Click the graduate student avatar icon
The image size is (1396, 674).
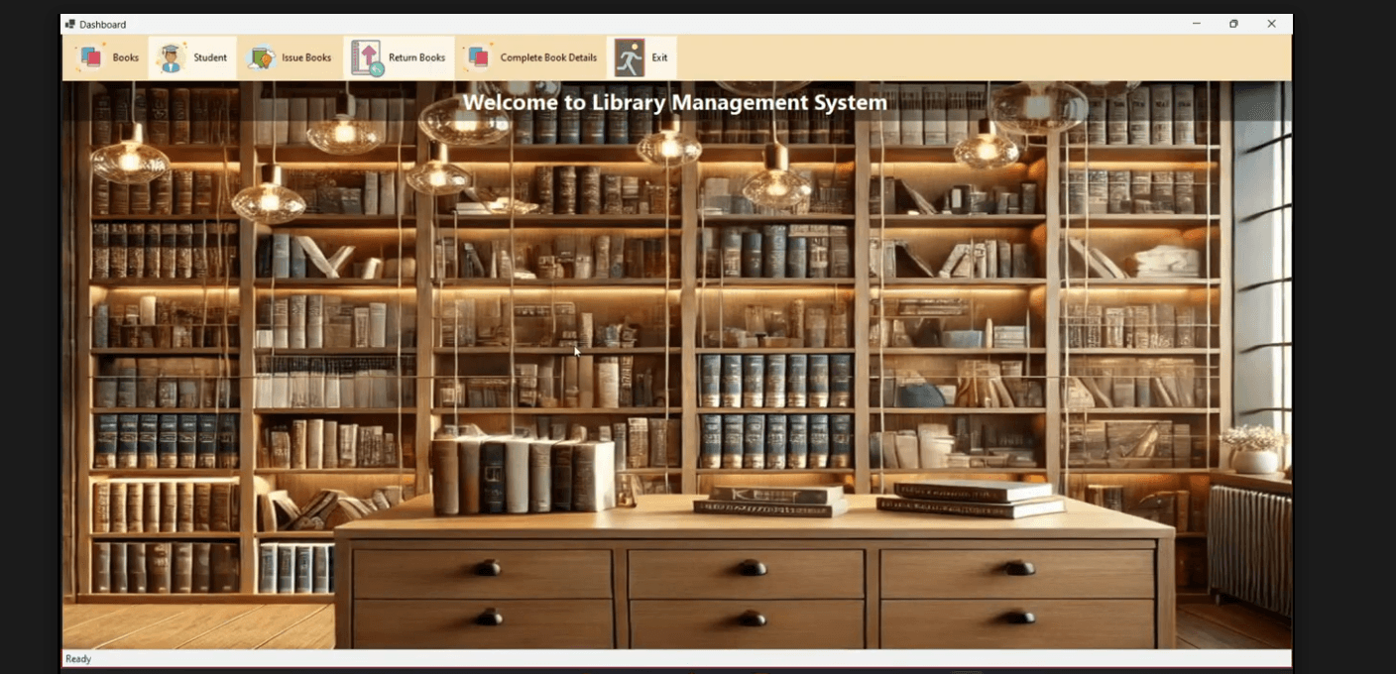coord(171,57)
